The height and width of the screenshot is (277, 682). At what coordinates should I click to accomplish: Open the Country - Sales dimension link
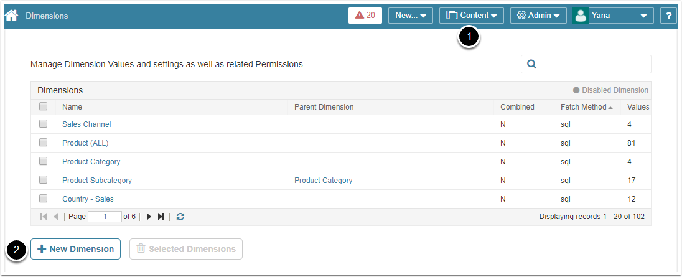[x=88, y=199]
